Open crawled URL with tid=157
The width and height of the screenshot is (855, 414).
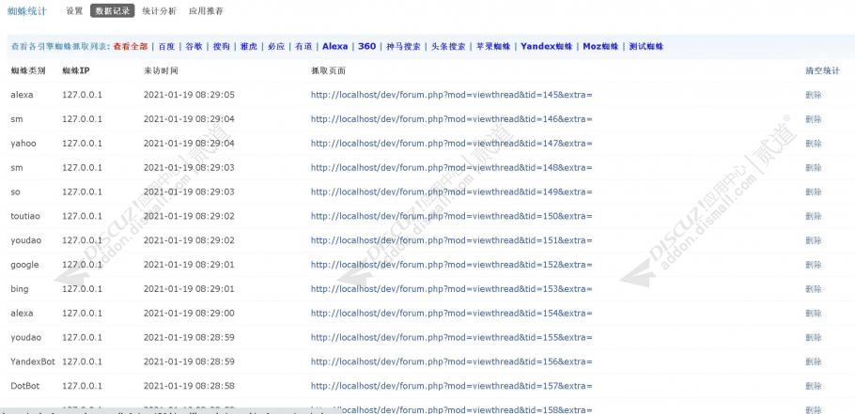coord(452,386)
